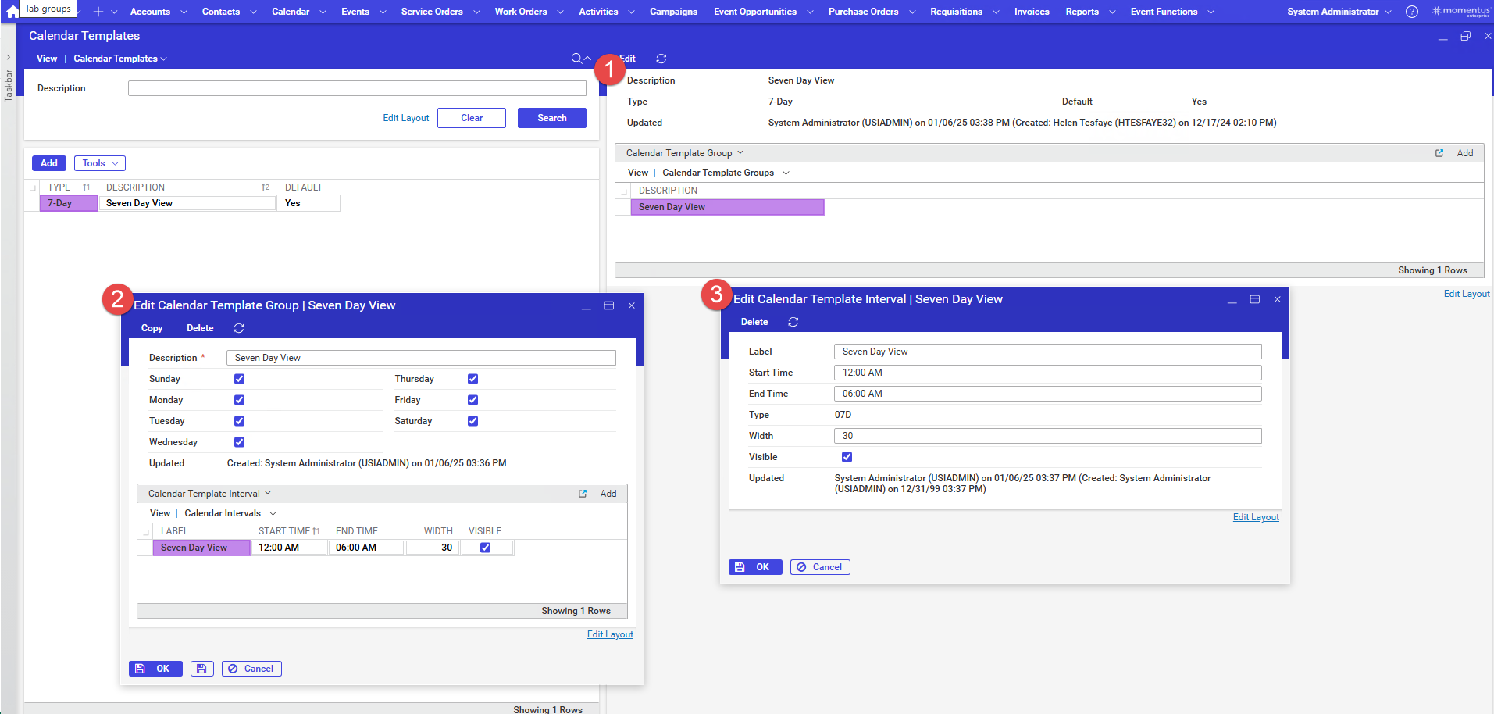This screenshot has height=714, width=1494.
Task: Open the Service Orders menu
Action: [432, 12]
